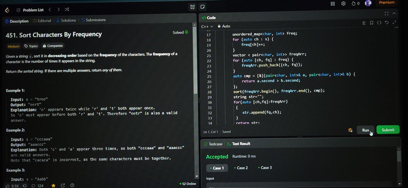
Task: Select Case 3 test case
Action: (x=265, y=168)
